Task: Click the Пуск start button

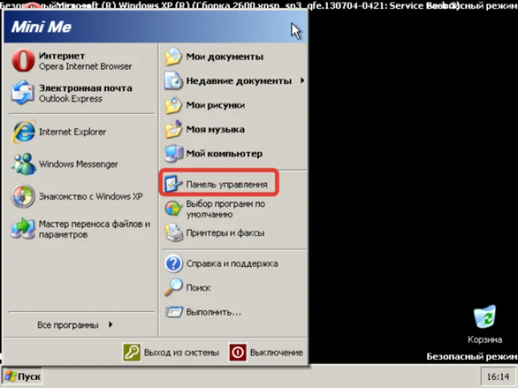Action: (x=22, y=377)
